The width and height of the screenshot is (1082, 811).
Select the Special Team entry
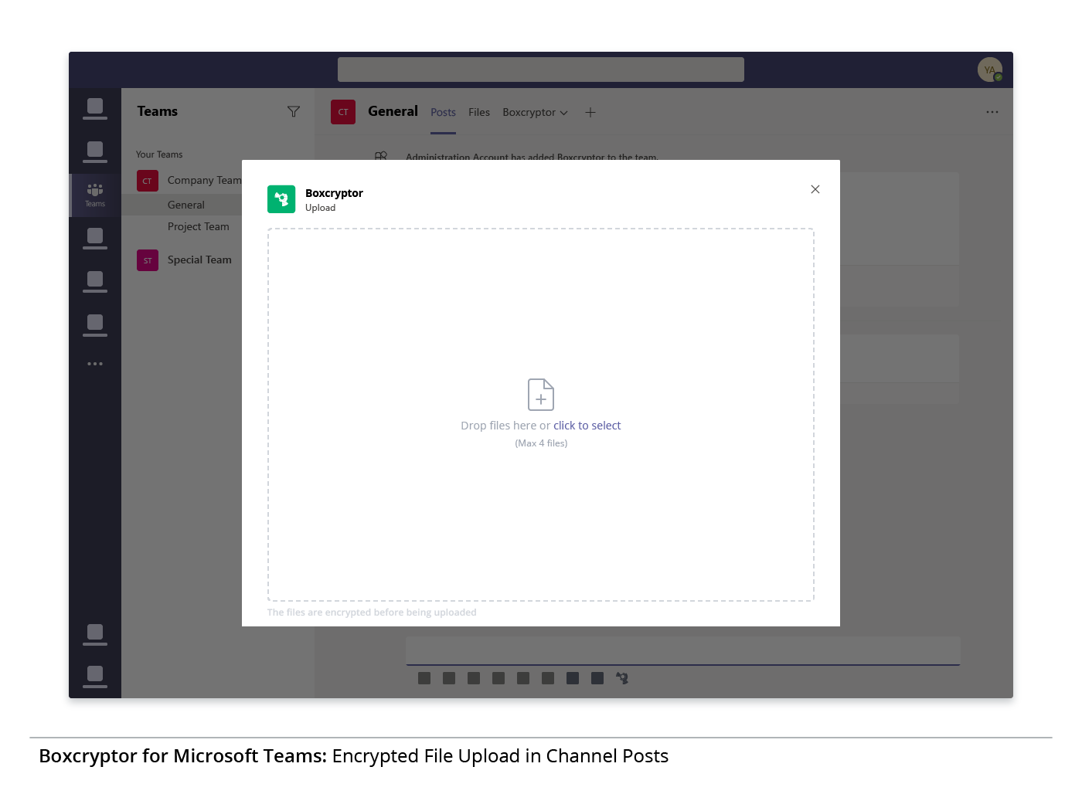199,260
